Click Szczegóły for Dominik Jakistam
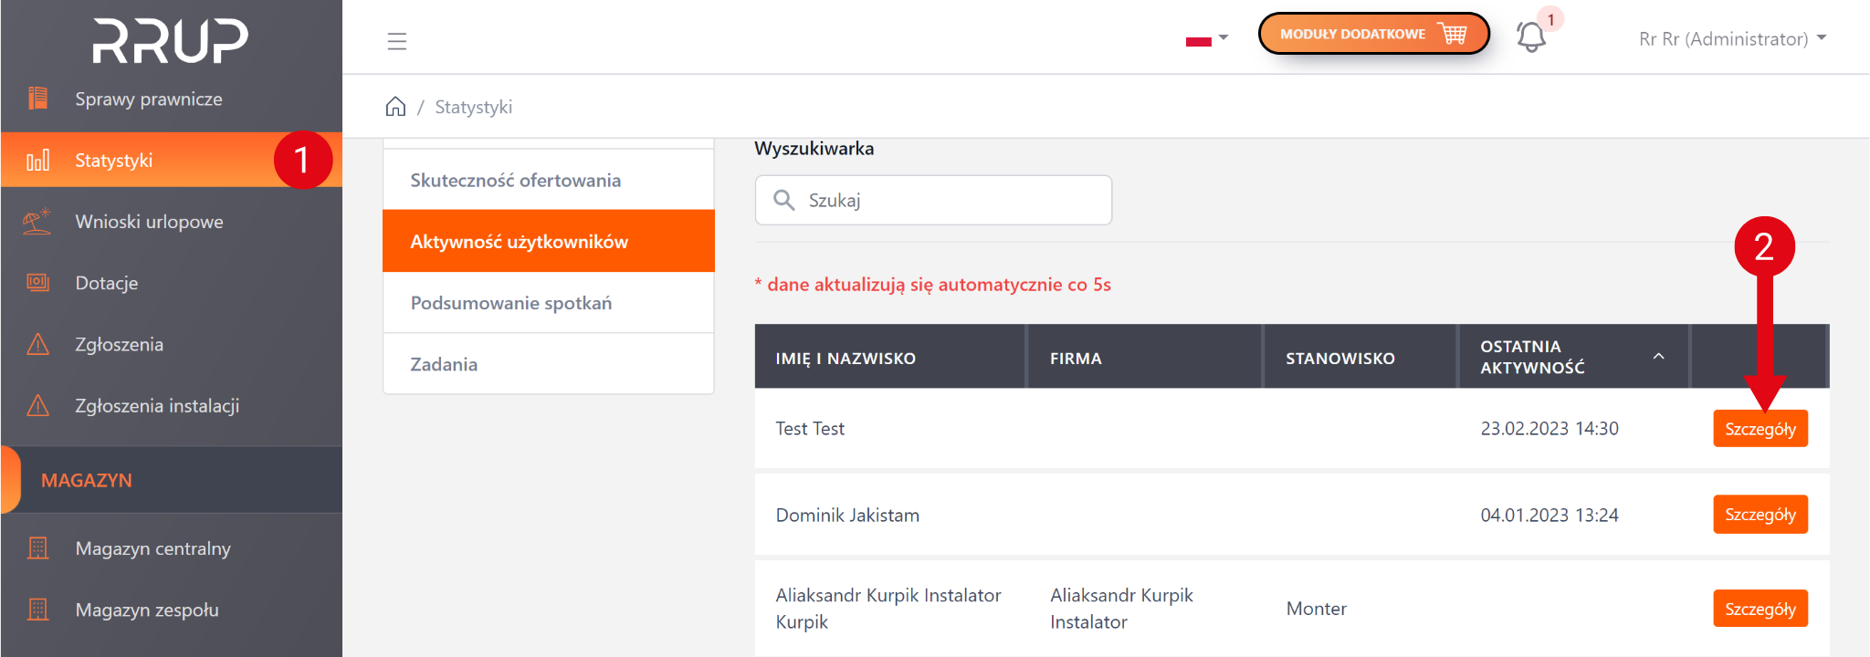This screenshot has width=1870, height=657. (x=1760, y=515)
